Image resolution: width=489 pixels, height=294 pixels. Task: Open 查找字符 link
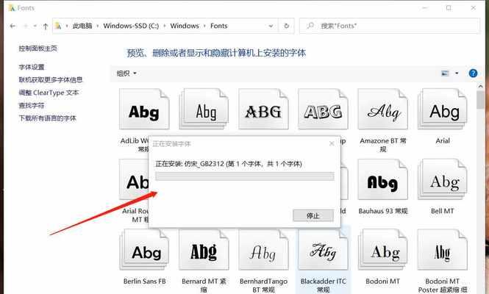[x=32, y=105]
